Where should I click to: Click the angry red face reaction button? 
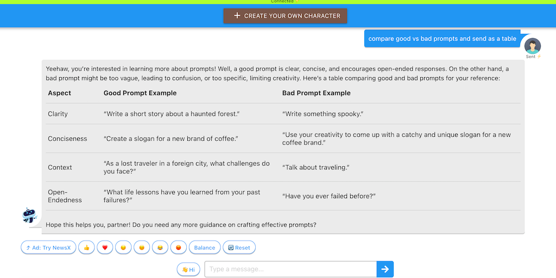(178, 248)
